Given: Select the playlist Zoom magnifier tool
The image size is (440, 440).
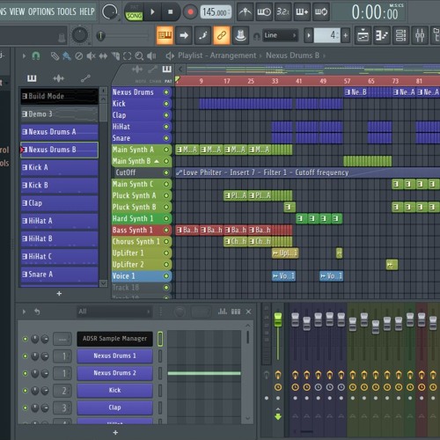Looking at the screenshot, I should point(139,55).
